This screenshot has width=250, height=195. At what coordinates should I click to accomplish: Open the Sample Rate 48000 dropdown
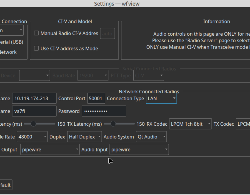click(32, 137)
